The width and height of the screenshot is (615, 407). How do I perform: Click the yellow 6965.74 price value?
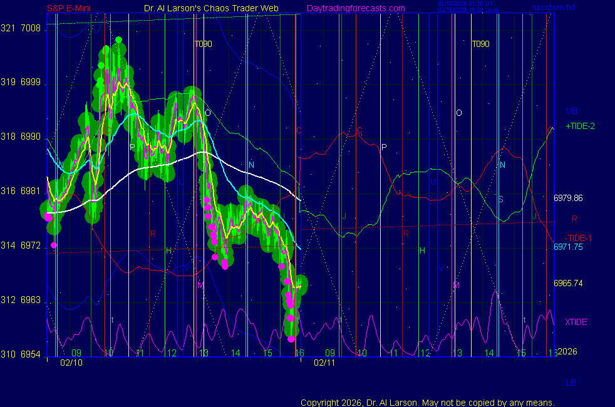click(568, 283)
